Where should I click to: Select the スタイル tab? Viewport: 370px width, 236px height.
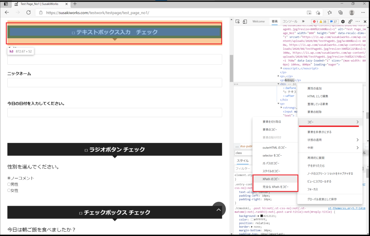click(x=242, y=160)
